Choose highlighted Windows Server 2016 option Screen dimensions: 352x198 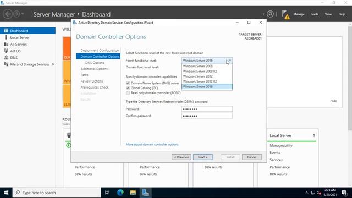(207, 87)
